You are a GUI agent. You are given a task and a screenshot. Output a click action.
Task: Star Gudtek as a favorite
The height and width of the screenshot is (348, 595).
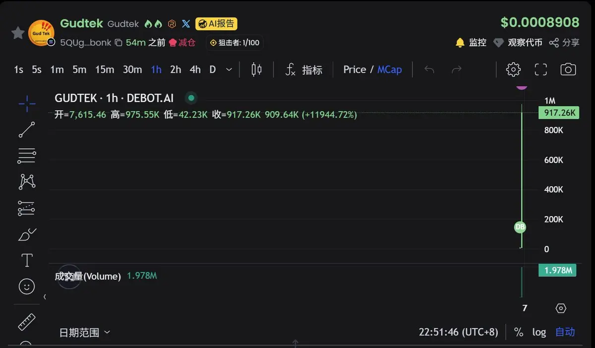tap(18, 33)
